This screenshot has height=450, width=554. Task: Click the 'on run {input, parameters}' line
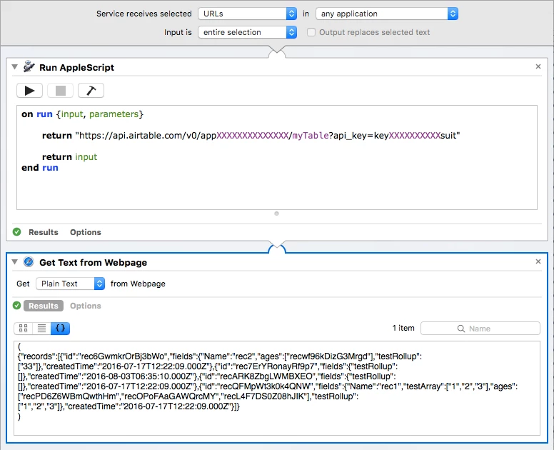(x=82, y=114)
